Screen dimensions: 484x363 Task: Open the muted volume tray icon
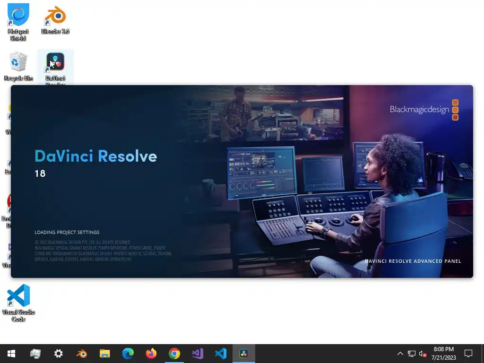(423, 354)
